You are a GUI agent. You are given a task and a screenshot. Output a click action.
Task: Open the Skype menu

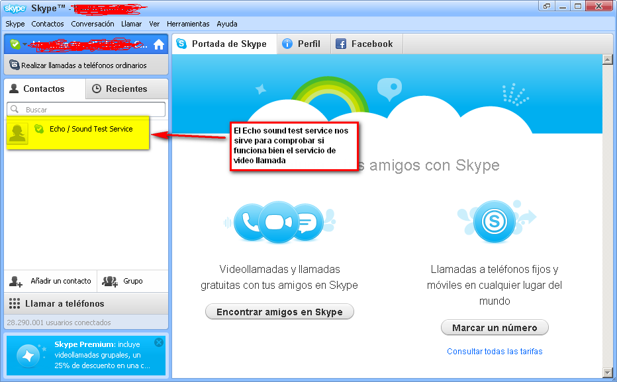click(15, 24)
